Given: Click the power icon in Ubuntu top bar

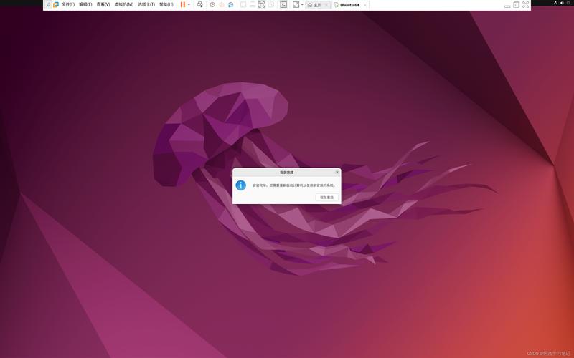Looking at the screenshot, I should tap(568, 3).
